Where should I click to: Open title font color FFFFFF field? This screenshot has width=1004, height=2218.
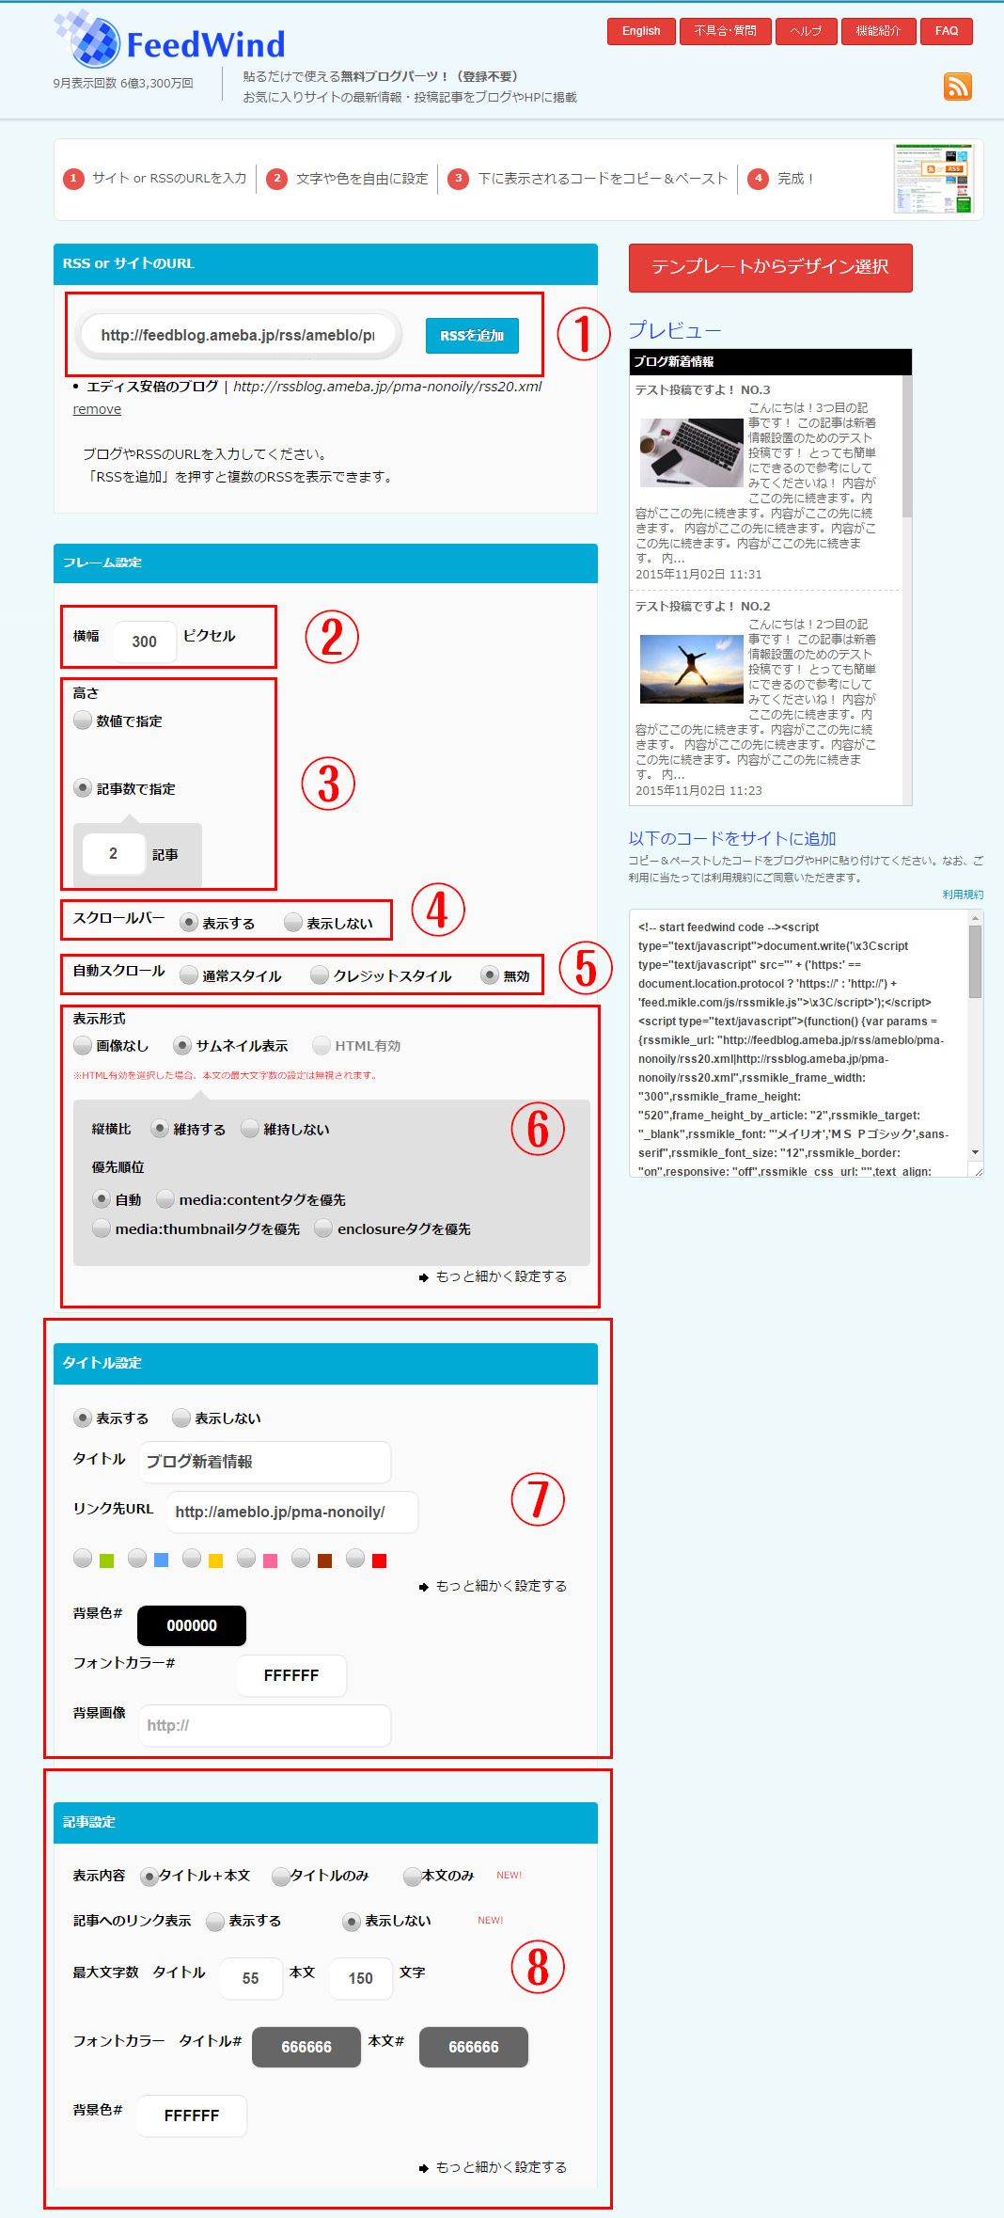pos(291,1675)
